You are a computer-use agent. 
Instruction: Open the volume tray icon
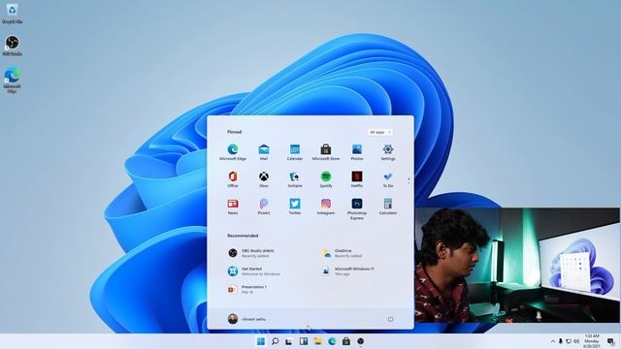(x=576, y=341)
